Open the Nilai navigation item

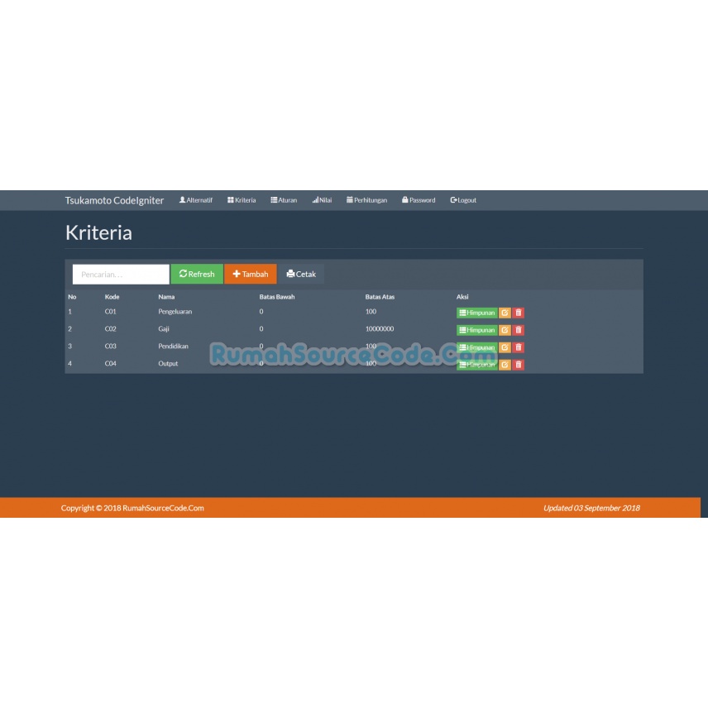[x=322, y=200]
